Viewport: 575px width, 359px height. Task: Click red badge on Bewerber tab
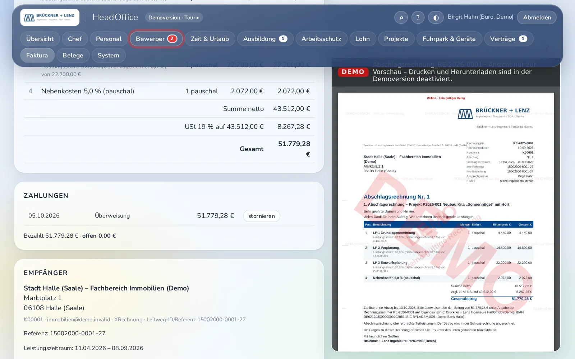click(172, 39)
